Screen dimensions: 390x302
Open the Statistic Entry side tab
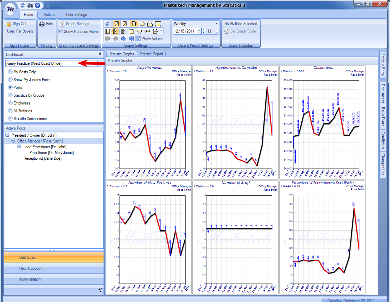point(383,65)
